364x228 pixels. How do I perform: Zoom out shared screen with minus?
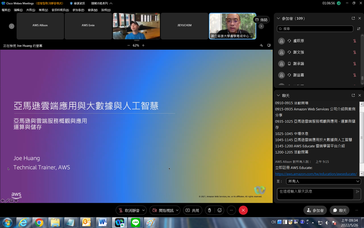(129, 46)
